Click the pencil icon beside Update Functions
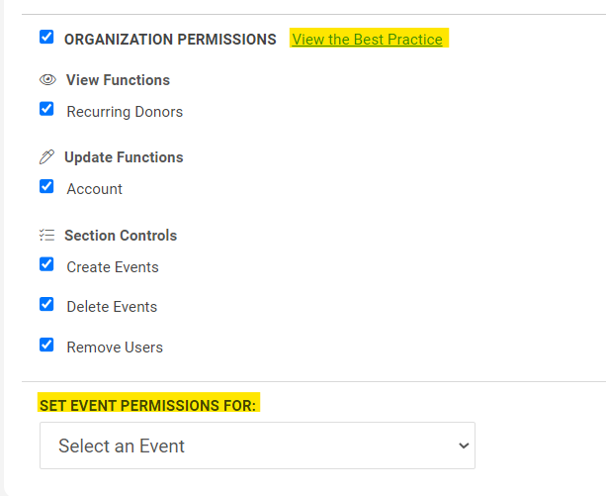The image size is (606, 496). click(46, 157)
